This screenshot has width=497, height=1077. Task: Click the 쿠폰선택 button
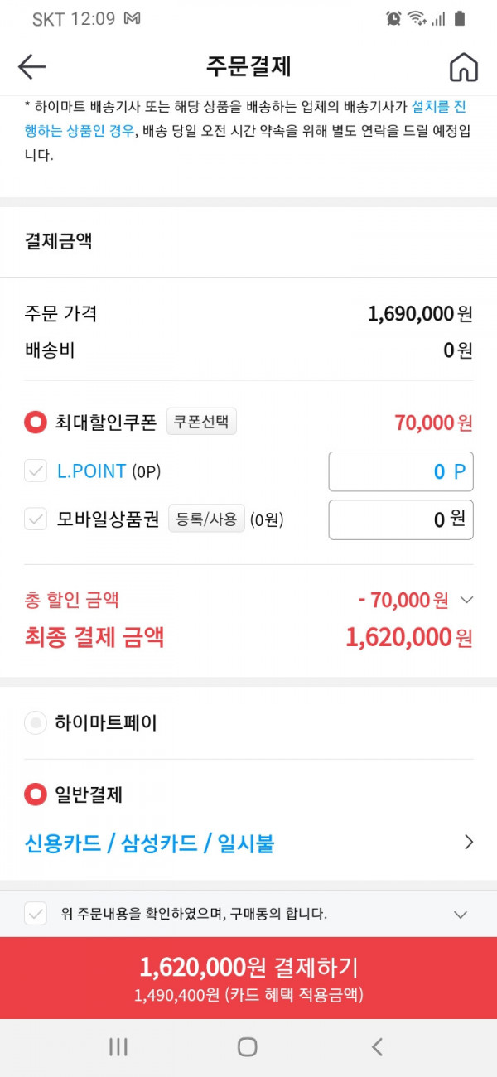point(201,422)
